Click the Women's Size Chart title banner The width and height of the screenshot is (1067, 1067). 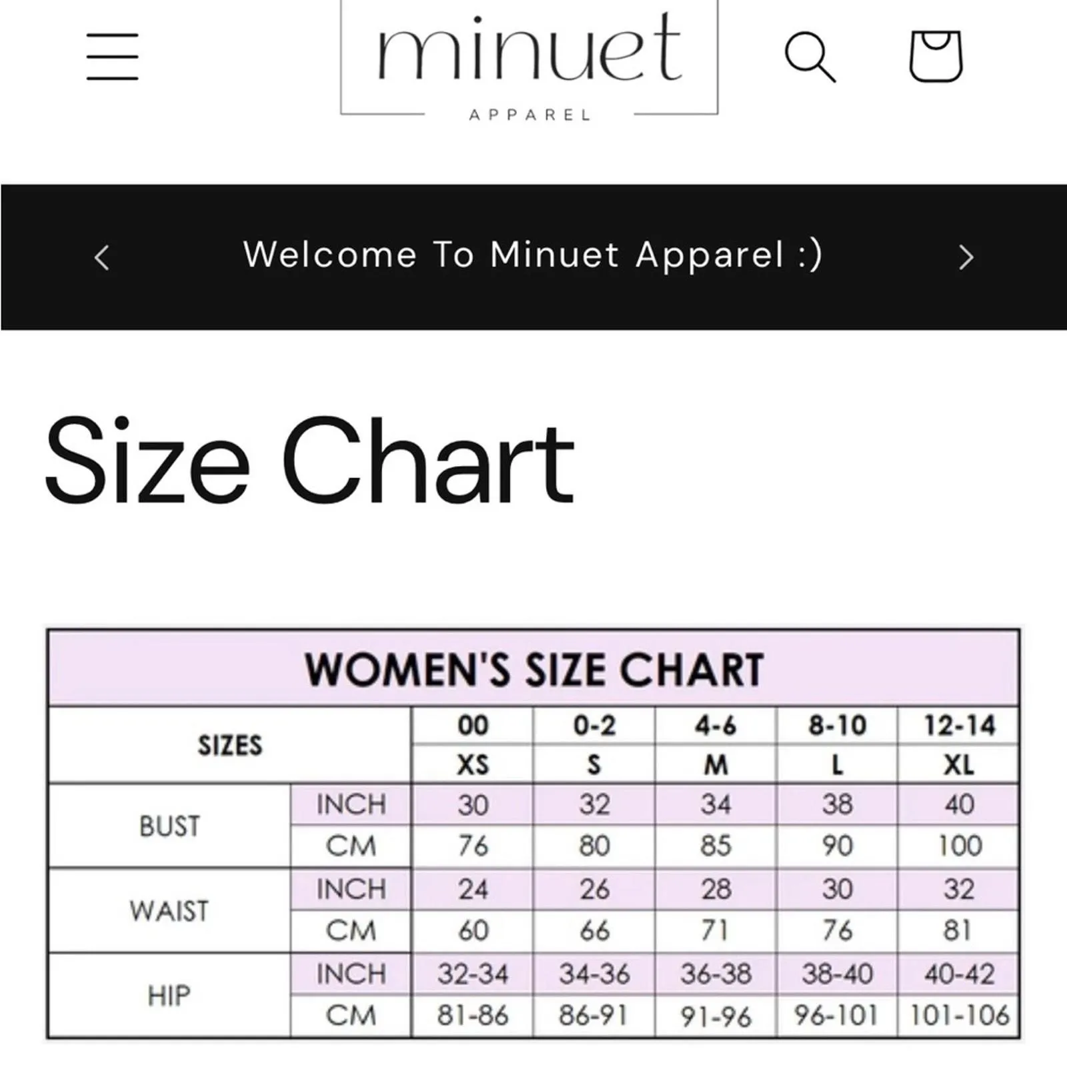533,669
